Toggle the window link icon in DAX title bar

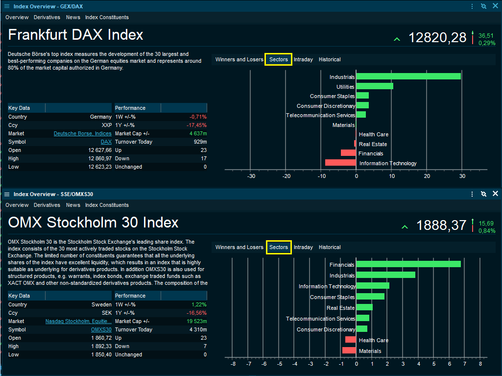click(x=483, y=6)
